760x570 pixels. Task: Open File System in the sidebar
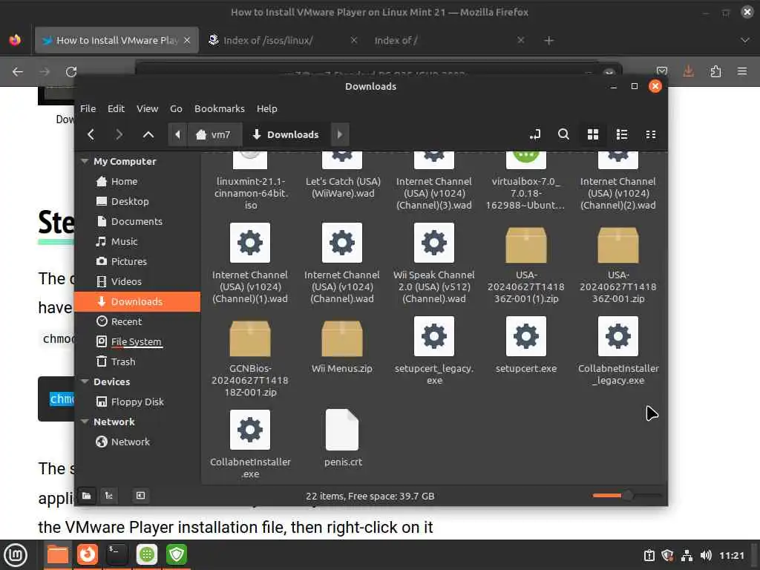pyautogui.click(x=137, y=341)
